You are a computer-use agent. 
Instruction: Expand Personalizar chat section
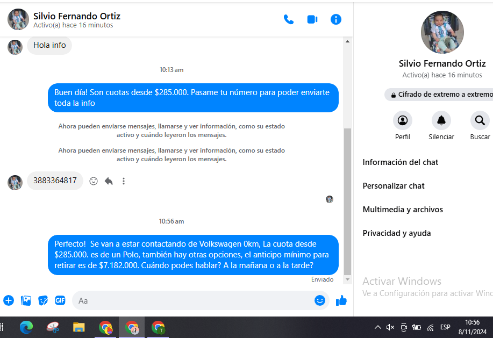point(394,186)
